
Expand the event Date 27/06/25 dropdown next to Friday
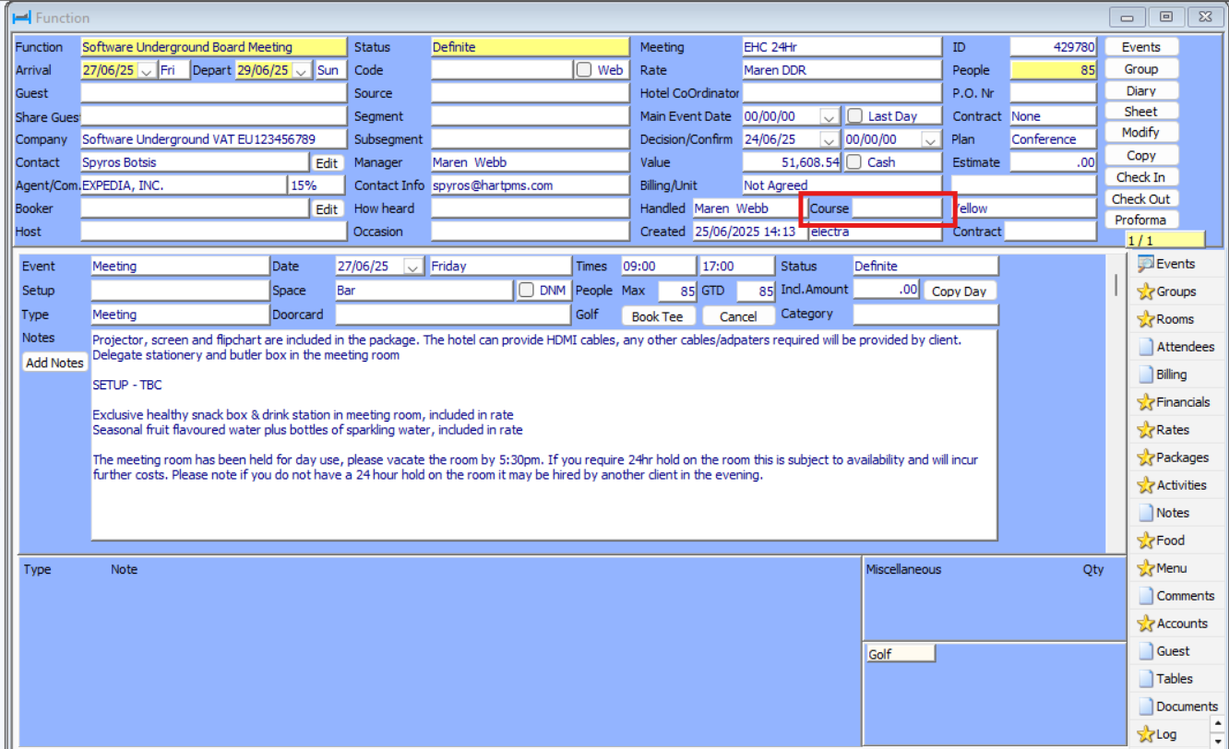click(x=413, y=267)
